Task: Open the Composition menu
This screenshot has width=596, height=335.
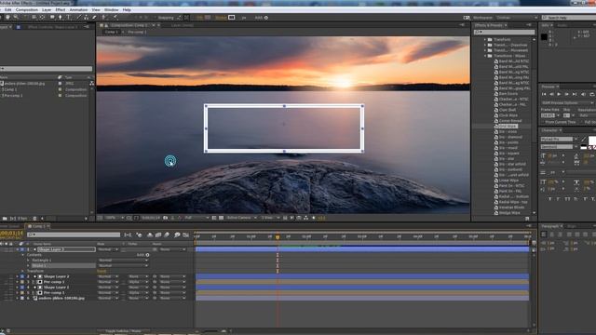Action: 26,10
